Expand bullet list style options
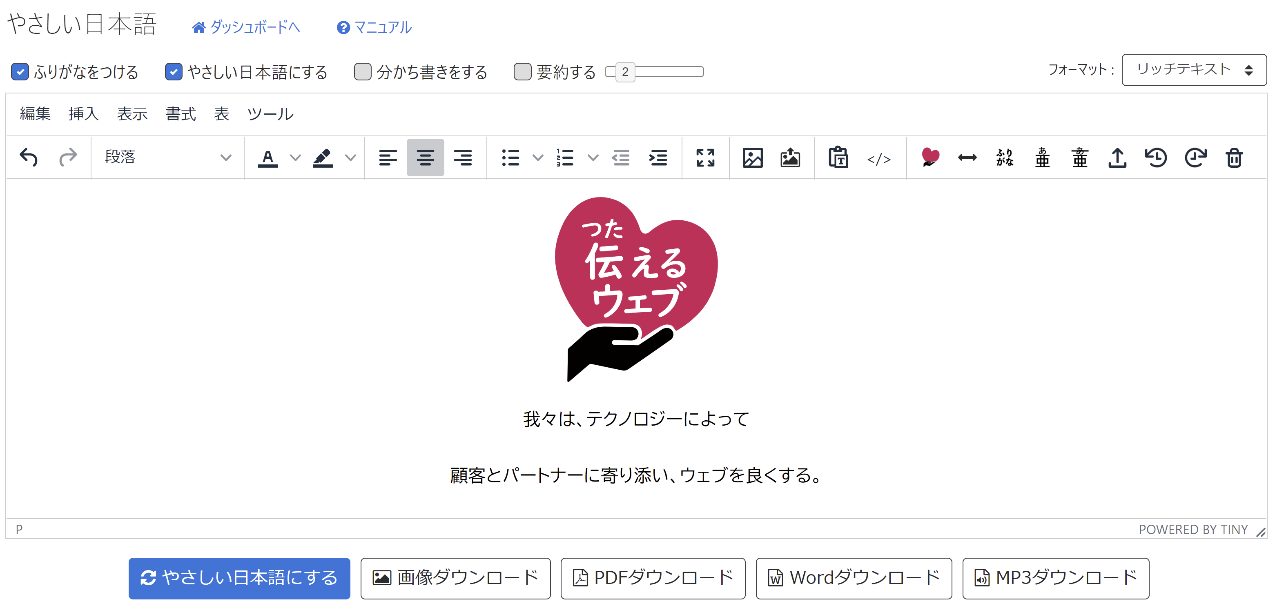 pyautogui.click(x=537, y=158)
